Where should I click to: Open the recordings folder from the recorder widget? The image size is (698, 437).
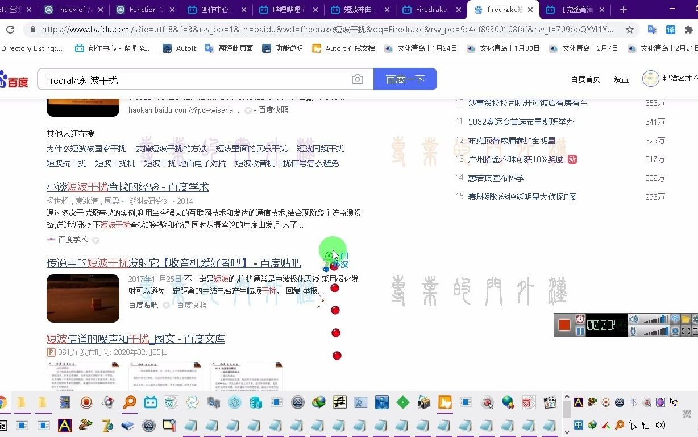click(x=687, y=319)
